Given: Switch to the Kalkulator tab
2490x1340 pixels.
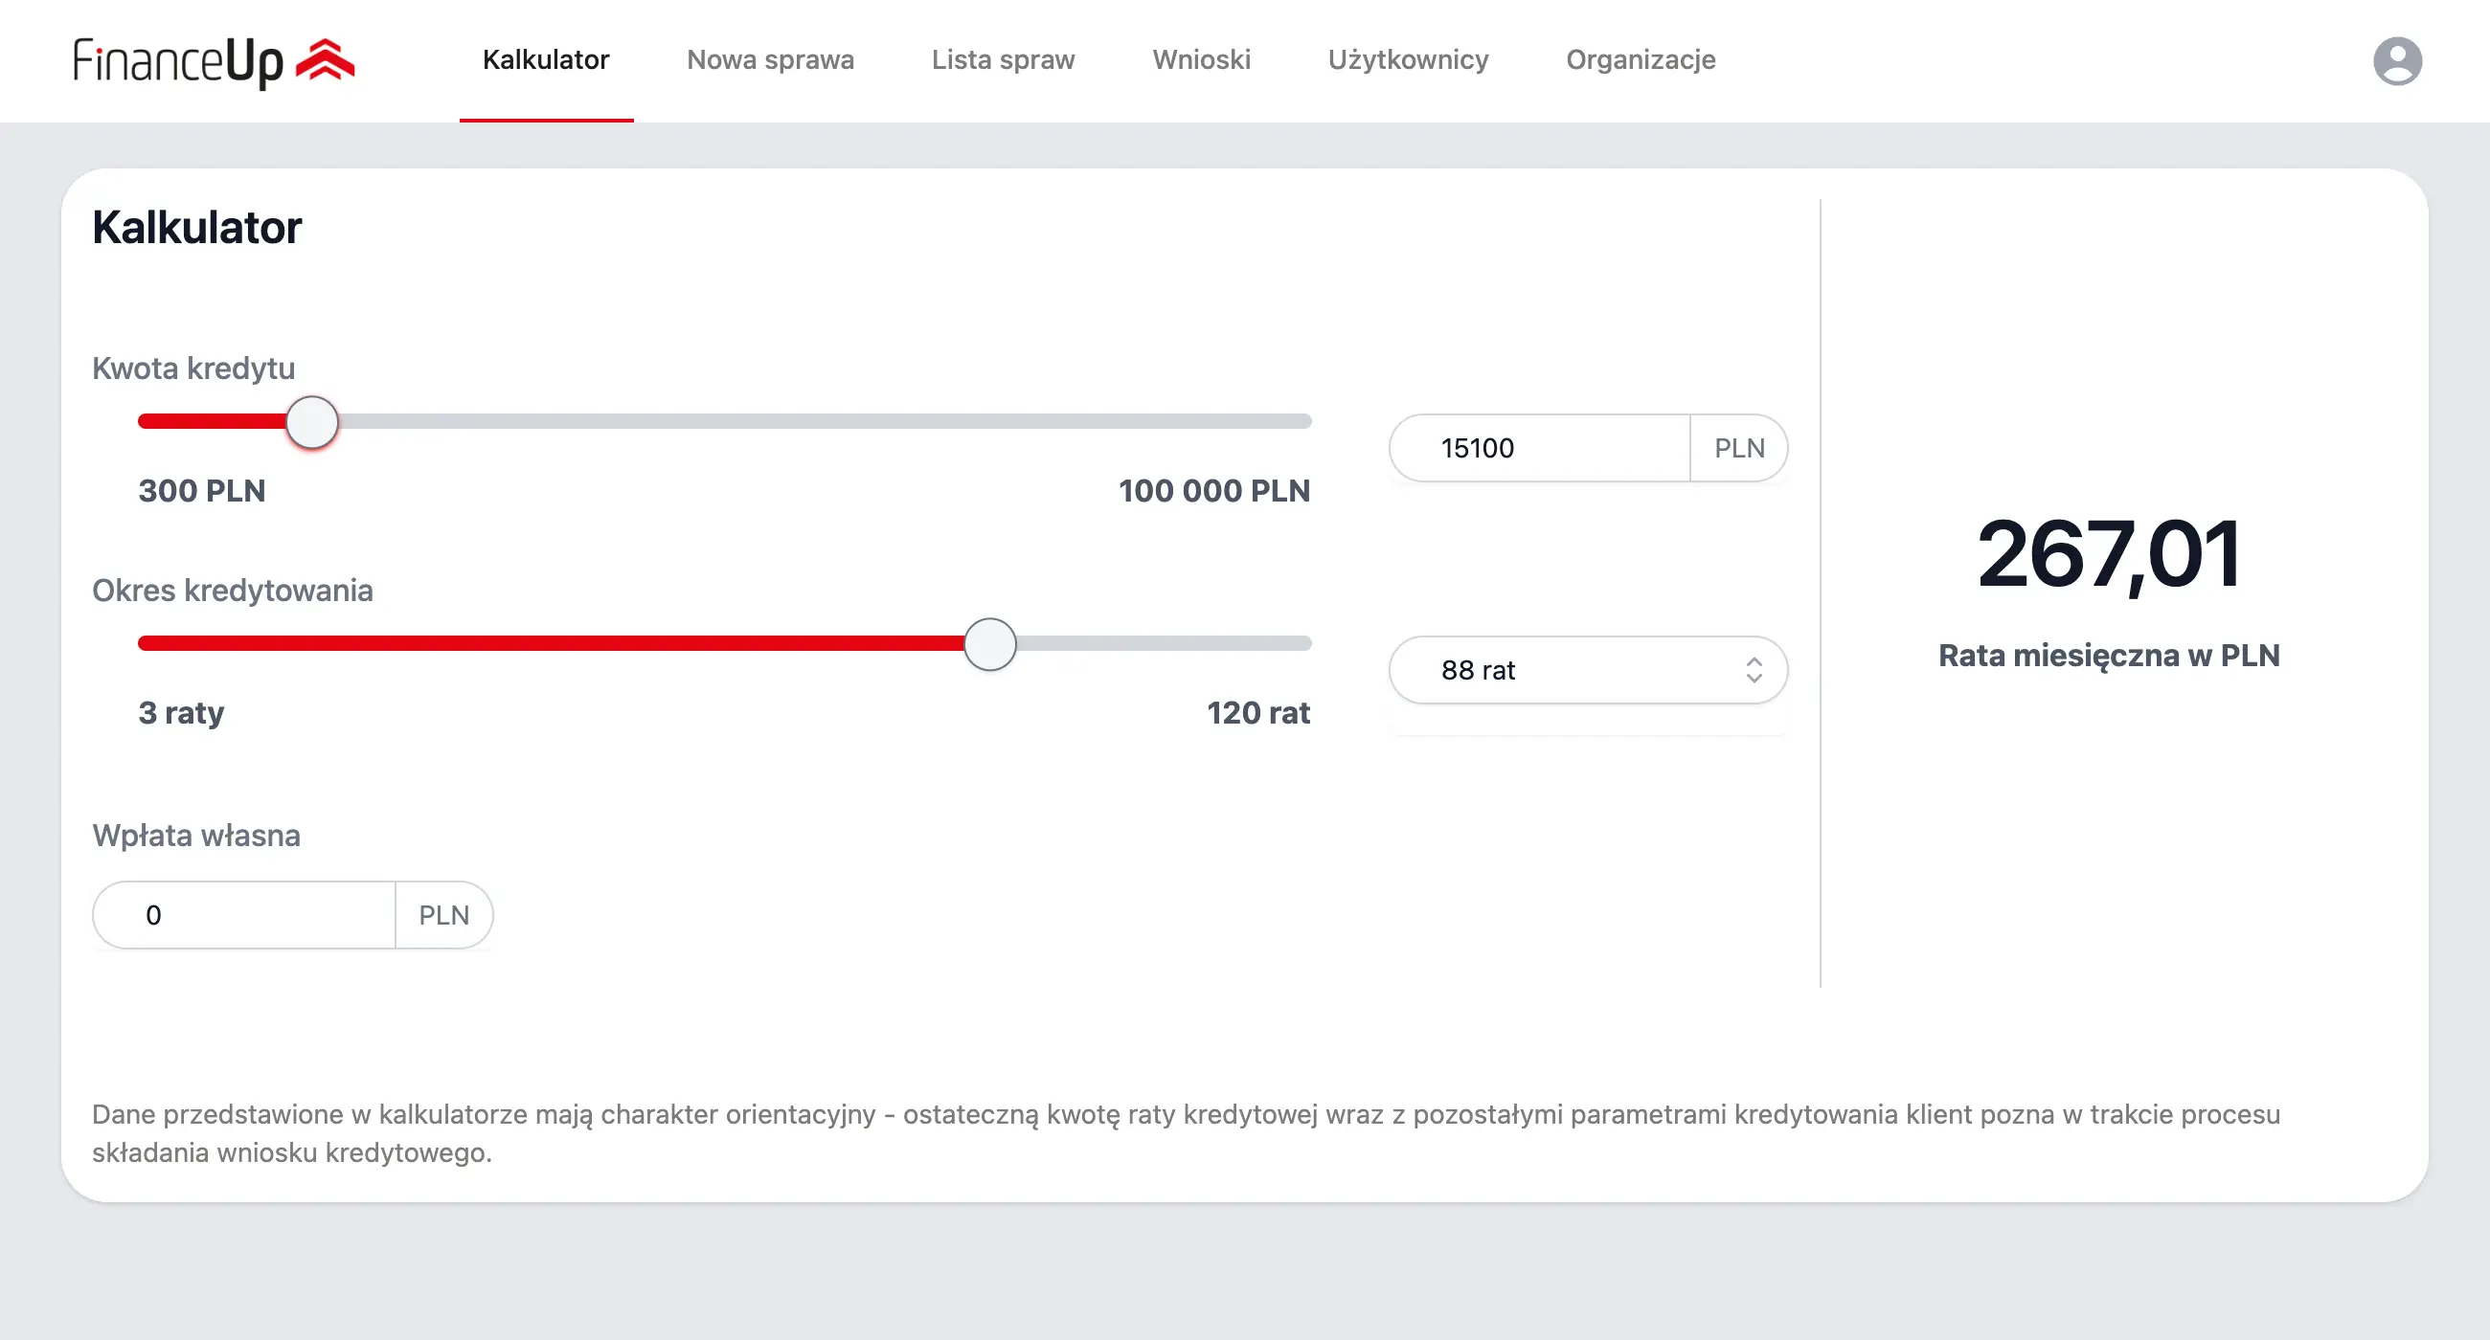Looking at the screenshot, I should (x=546, y=60).
